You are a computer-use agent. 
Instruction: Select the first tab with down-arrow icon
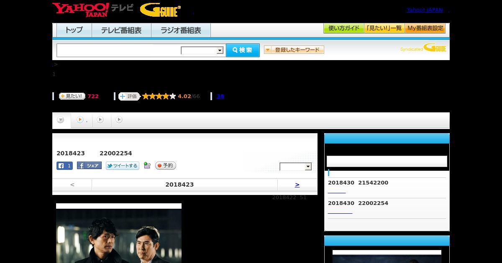(61, 120)
